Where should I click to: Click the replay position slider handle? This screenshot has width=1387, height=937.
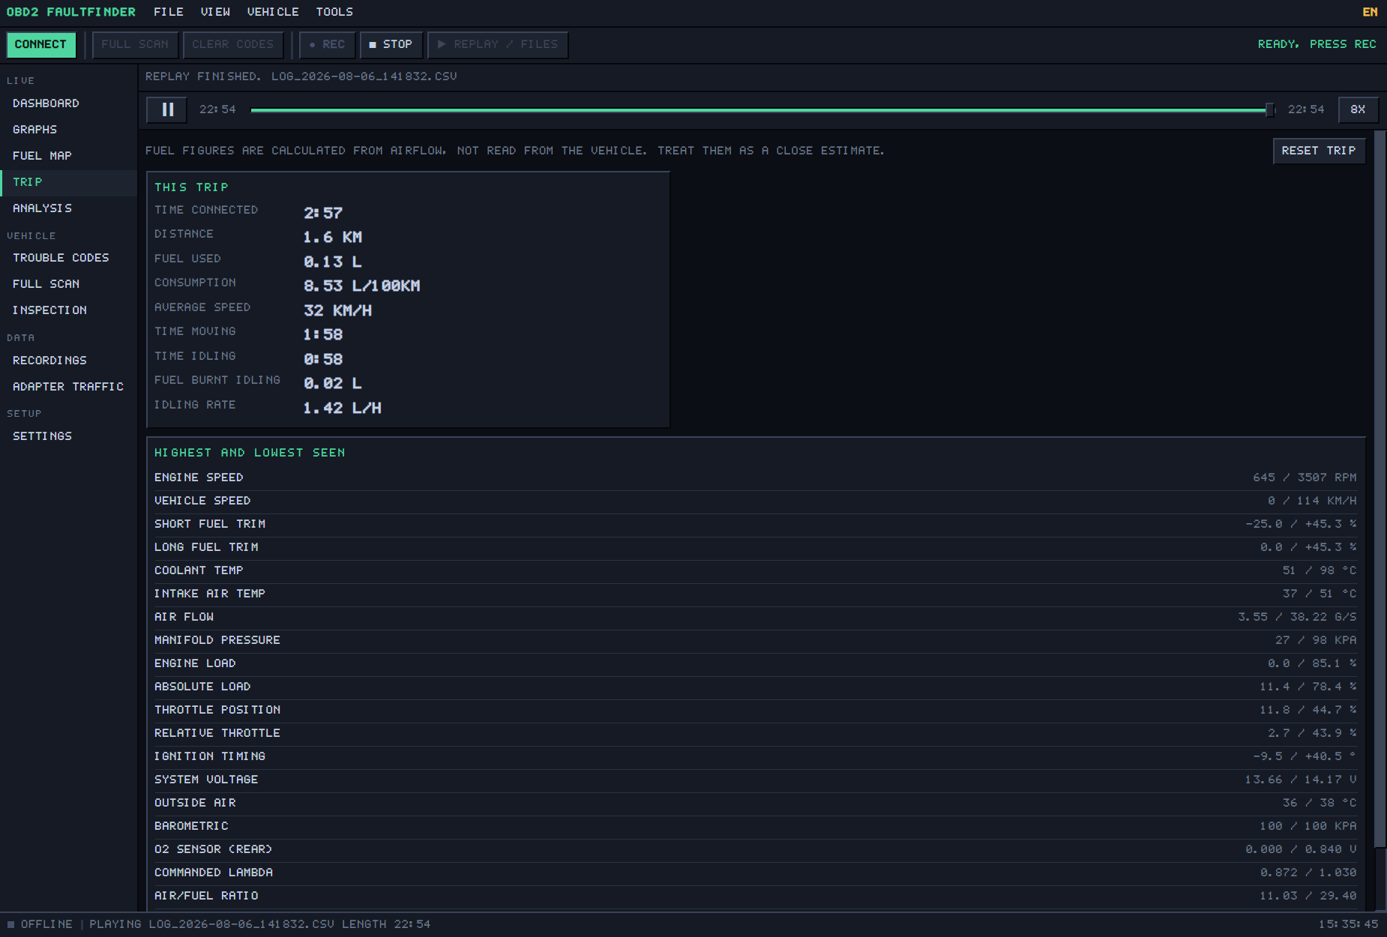(1269, 109)
